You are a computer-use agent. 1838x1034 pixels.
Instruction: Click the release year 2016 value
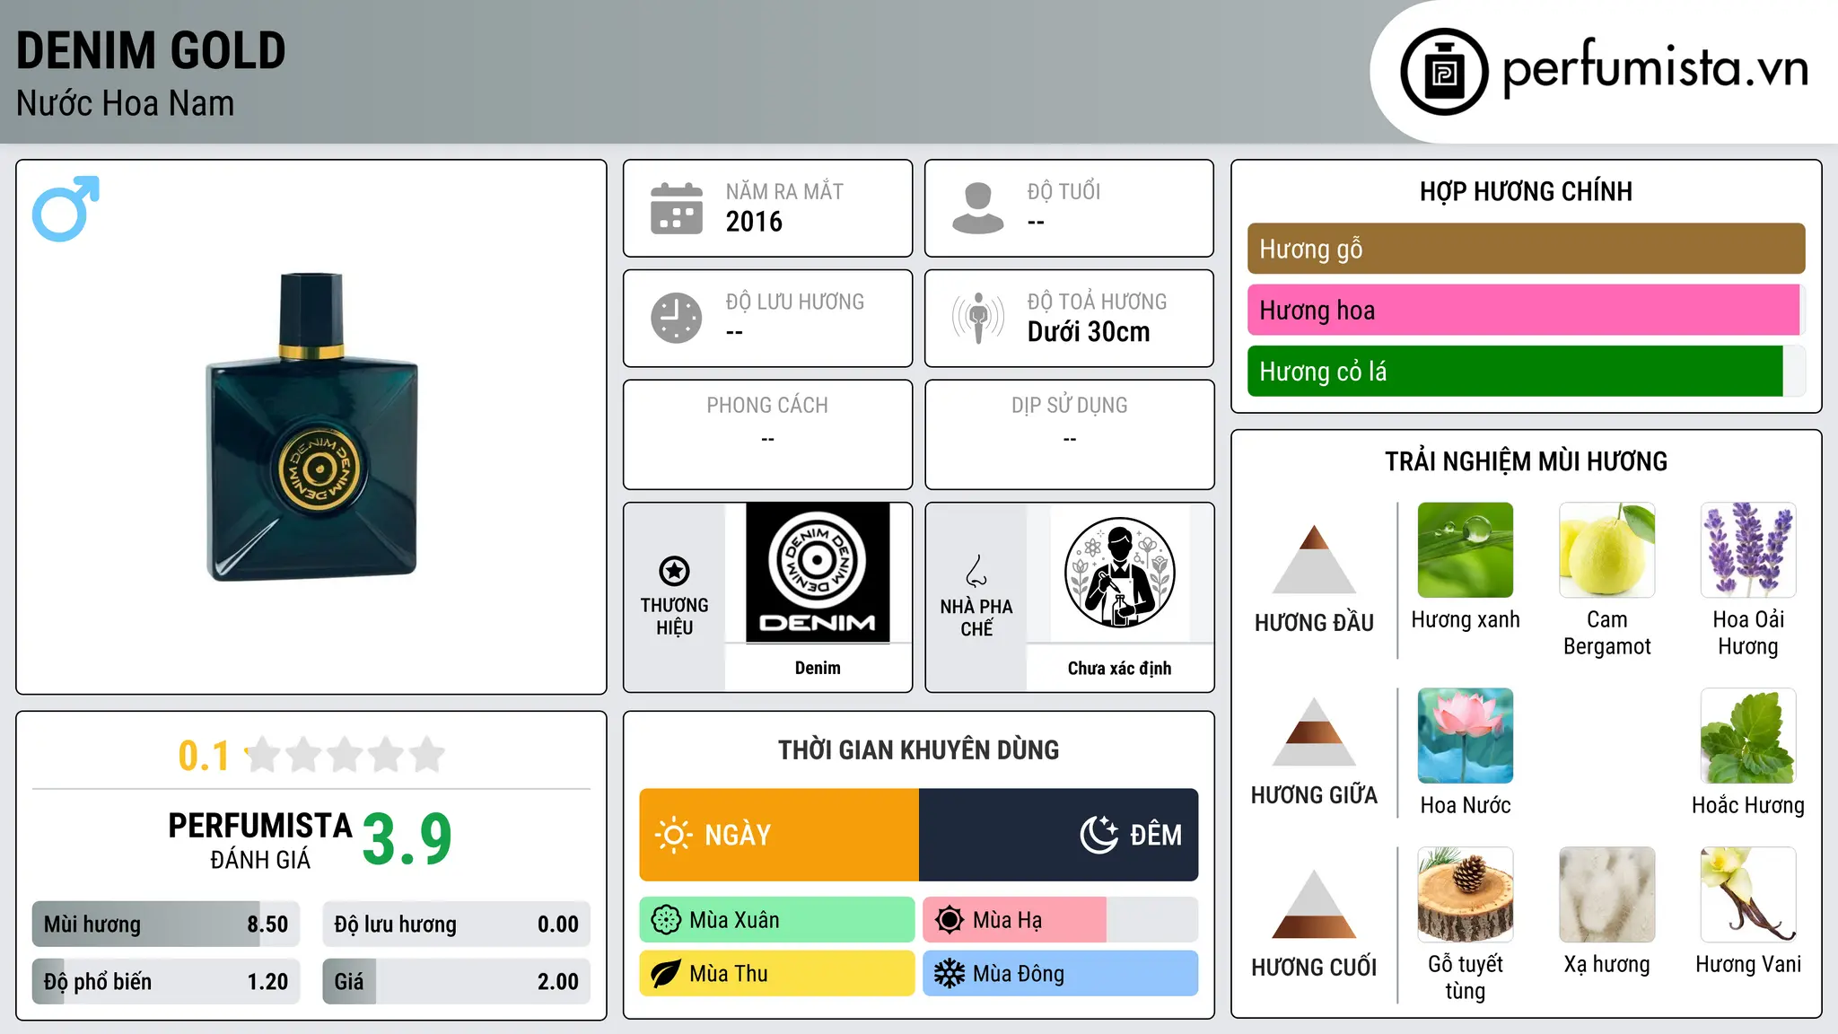click(754, 222)
